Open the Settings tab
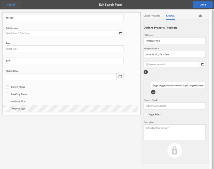Screen dimensions: 214x169 170,16
